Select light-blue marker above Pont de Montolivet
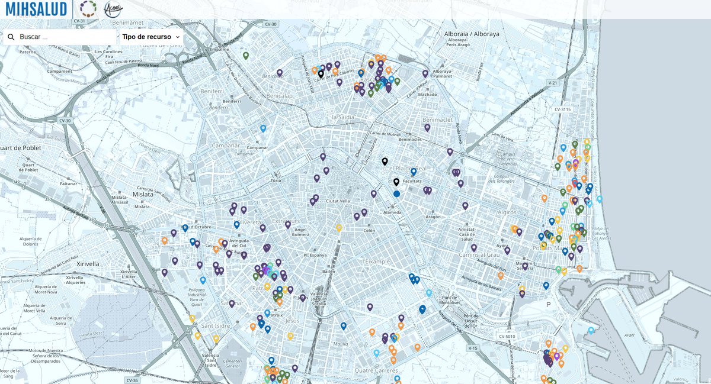The image size is (711, 384). [x=428, y=292]
